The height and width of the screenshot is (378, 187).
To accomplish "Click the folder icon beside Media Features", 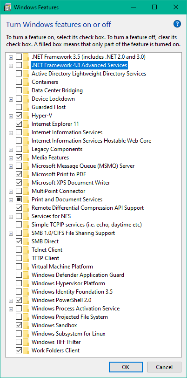I will [26, 158].
